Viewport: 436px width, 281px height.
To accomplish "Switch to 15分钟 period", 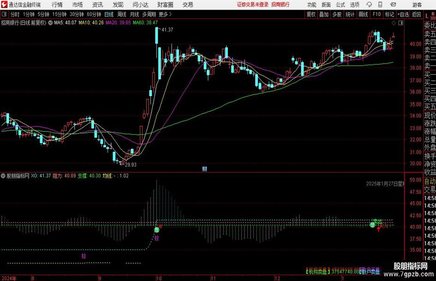I will pos(60,14).
